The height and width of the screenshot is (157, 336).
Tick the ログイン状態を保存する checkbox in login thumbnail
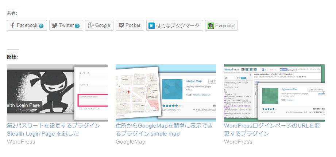click(81, 108)
